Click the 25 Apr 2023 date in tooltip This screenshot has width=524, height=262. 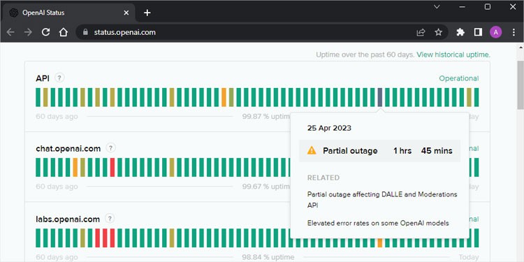click(329, 128)
